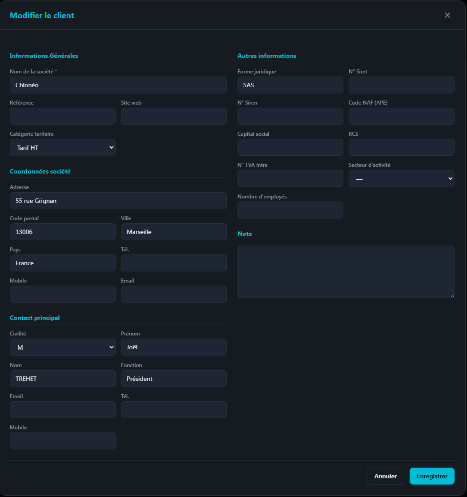Close the Modifier le client dialog

[x=447, y=15]
